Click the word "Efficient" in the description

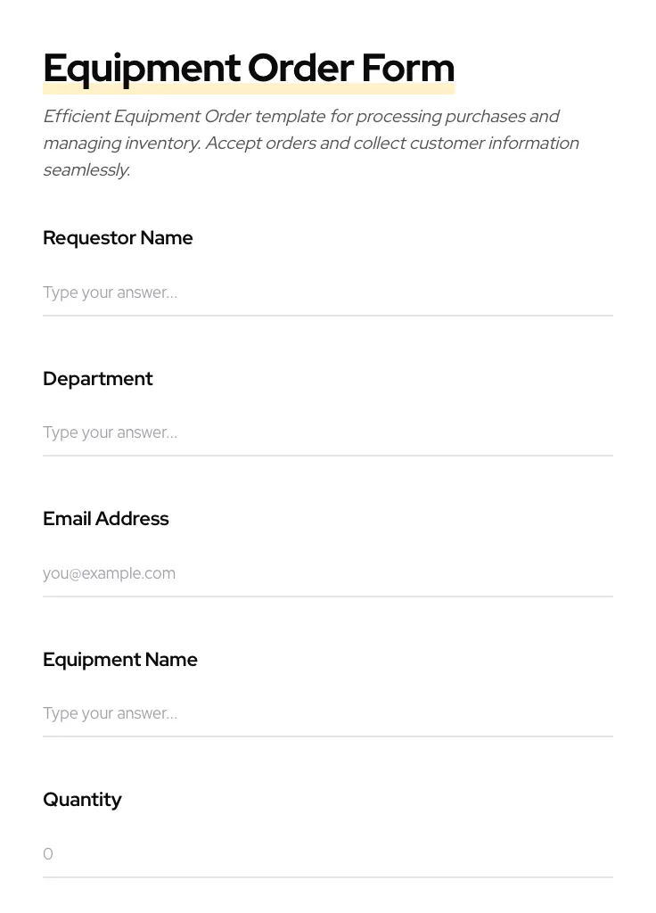tap(76, 117)
